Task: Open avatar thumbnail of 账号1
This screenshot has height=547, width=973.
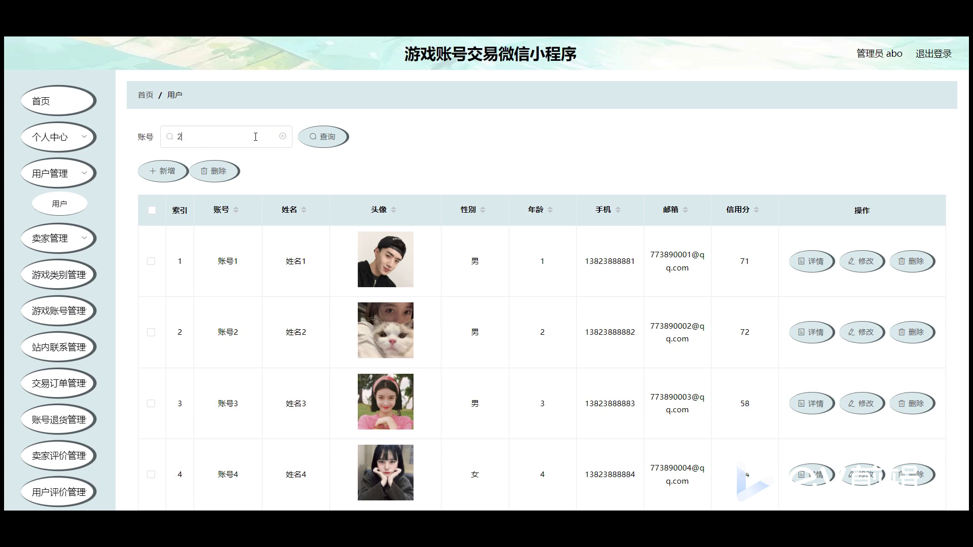Action: pos(386,259)
